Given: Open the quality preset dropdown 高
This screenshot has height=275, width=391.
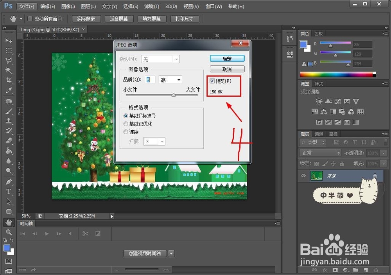Looking at the screenshot, I should click(x=170, y=80).
